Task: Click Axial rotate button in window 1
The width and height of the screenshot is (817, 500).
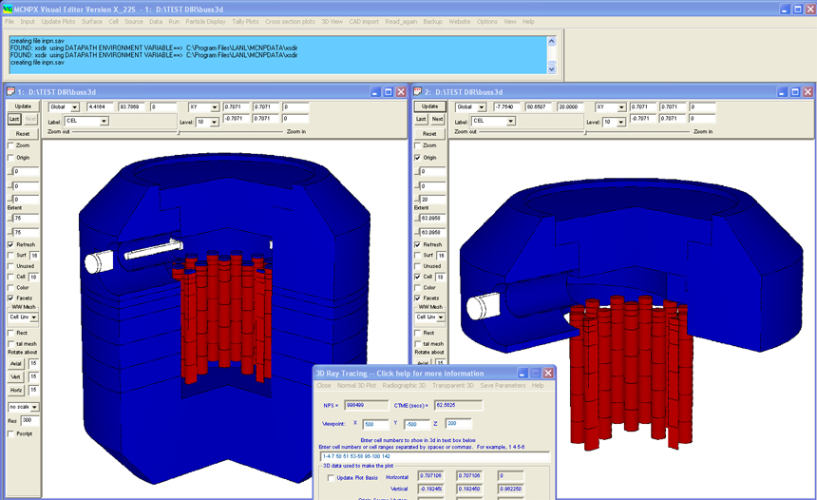Action: pyautogui.click(x=16, y=363)
